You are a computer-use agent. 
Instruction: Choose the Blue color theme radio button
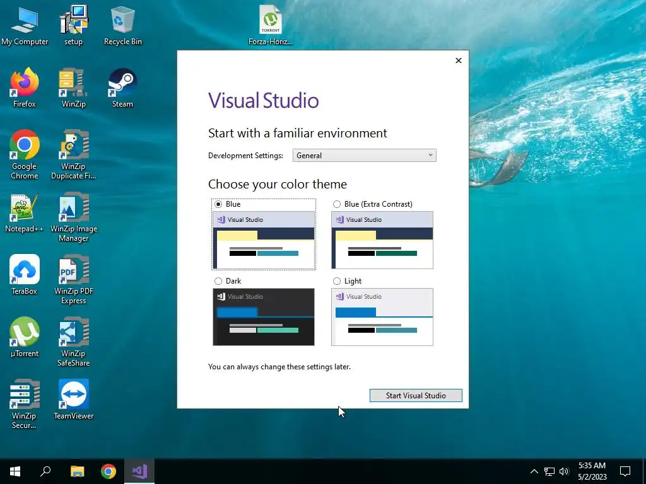coord(218,204)
